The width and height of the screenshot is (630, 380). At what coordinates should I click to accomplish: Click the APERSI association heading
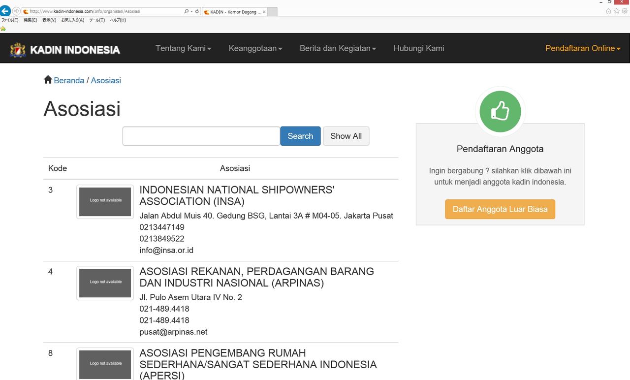tap(258, 365)
